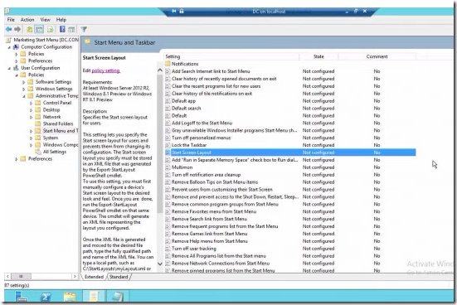Click the tree pane scroll right arrow
The height and width of the screenshot is (305, 457).
(x=75, y=276)
